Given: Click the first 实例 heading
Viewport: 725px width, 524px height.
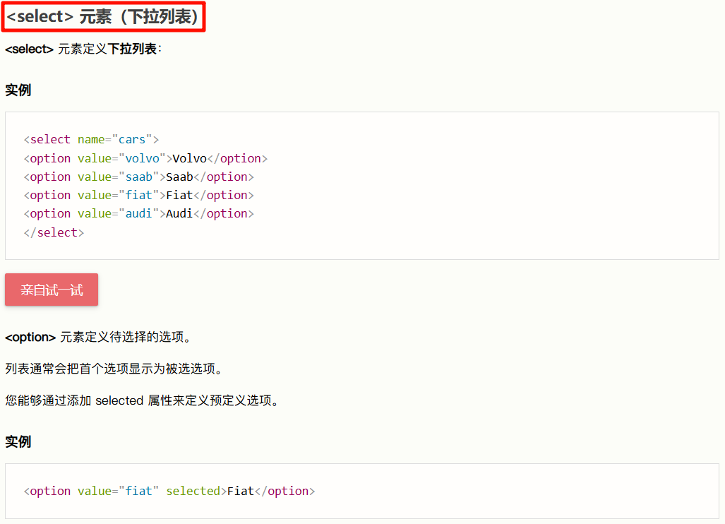Looking at the screenshot, I should tap(18, 90).
